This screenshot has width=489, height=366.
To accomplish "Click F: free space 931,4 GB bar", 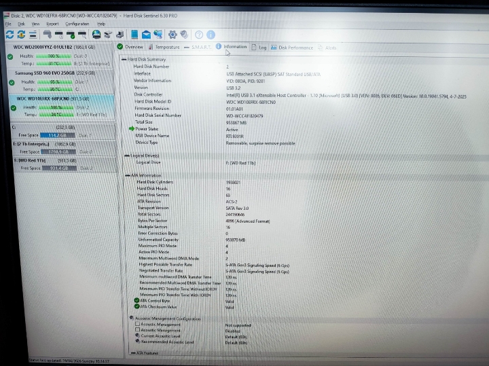I will [59, 168].
